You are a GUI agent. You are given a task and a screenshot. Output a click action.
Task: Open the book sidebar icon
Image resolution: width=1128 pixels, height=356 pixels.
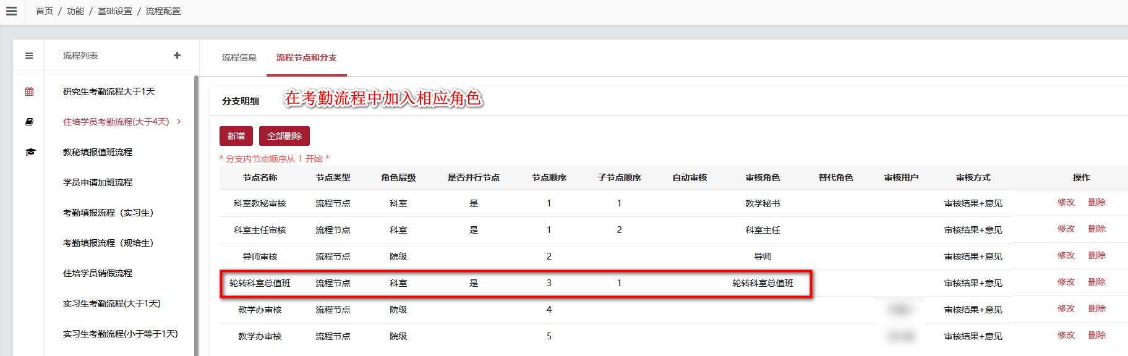click(29, 122)
